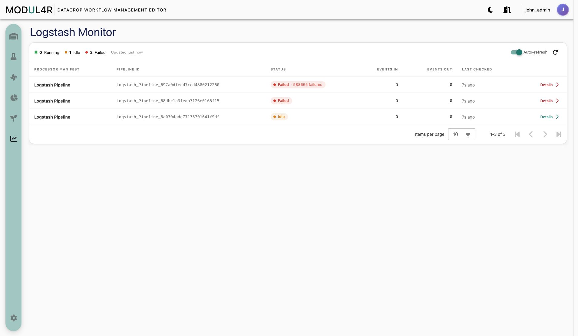
Task: Click the 2 Failed summary counter
Action: 95,52
